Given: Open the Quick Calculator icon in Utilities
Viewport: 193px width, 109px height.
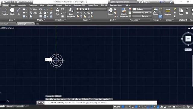Looking at the screenshot, I should [x=175, y=16].
